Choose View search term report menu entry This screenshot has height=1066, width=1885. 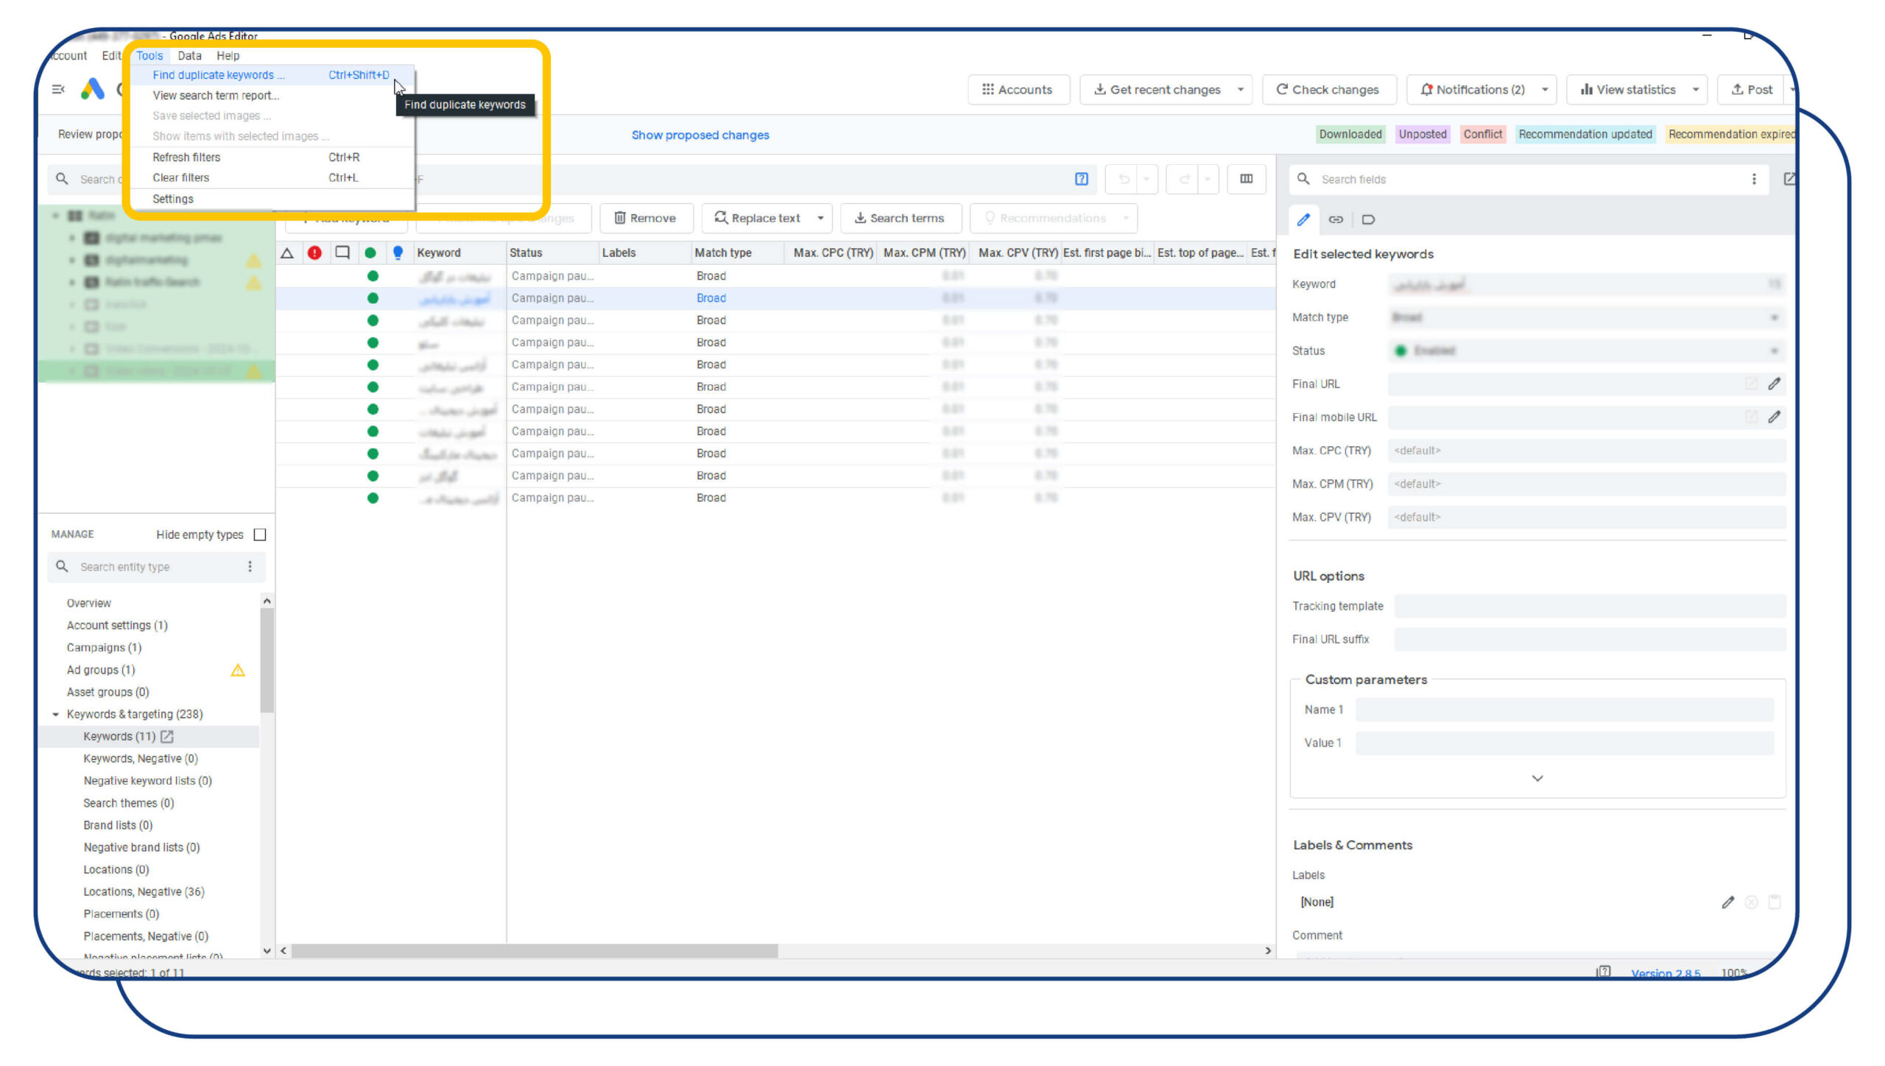point(272,96)
